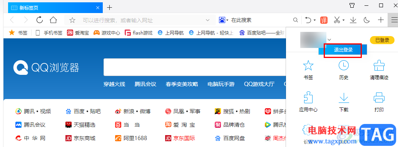This screenshot has height=147, width=398.
Task: Open 春季变美攻略 link
Action: 182,84
